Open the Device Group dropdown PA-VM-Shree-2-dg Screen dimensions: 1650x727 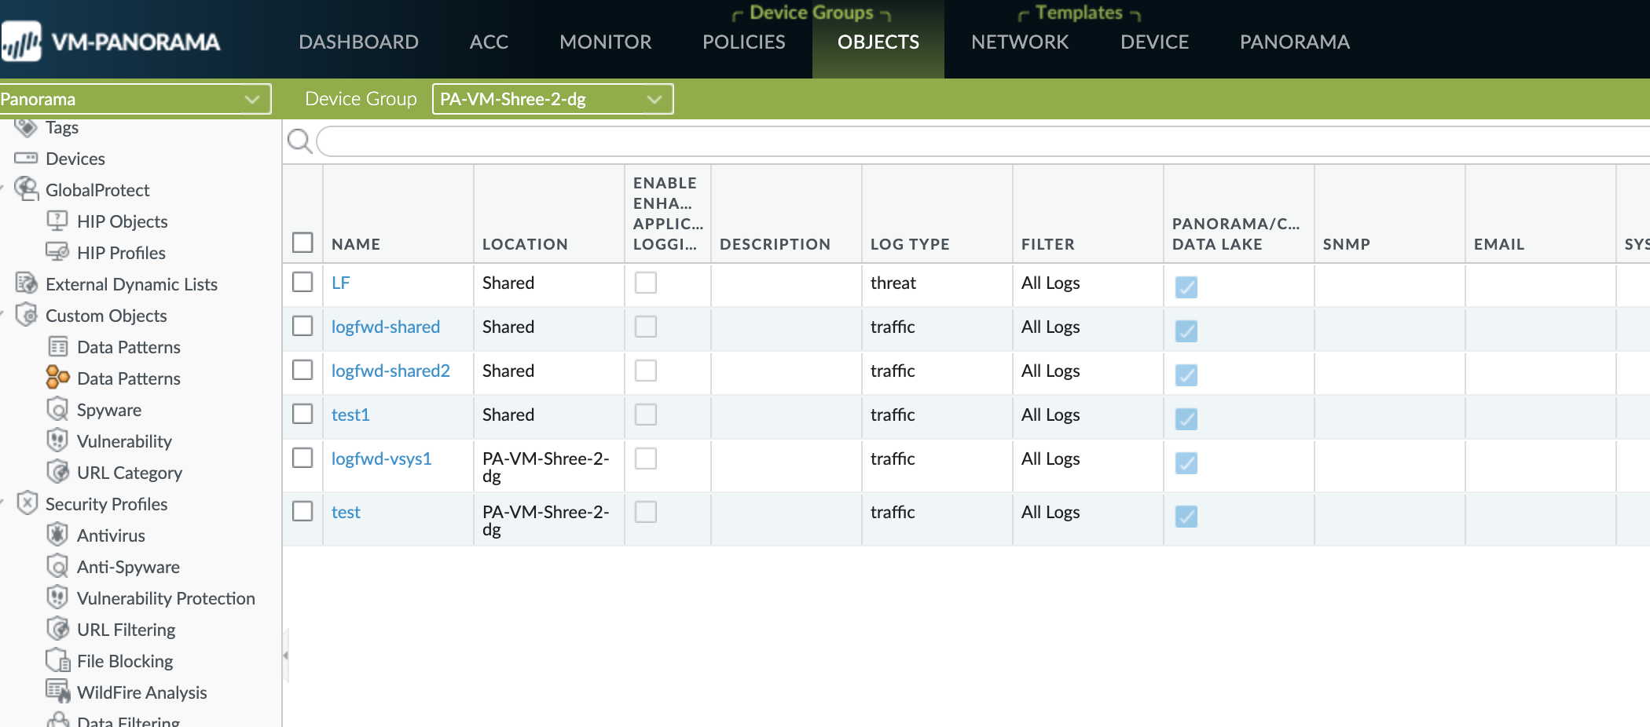(552, 99)
